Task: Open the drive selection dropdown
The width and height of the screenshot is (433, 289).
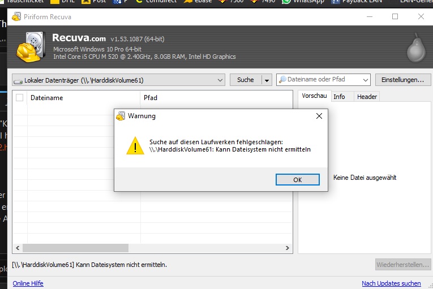Action: (118, 80)
